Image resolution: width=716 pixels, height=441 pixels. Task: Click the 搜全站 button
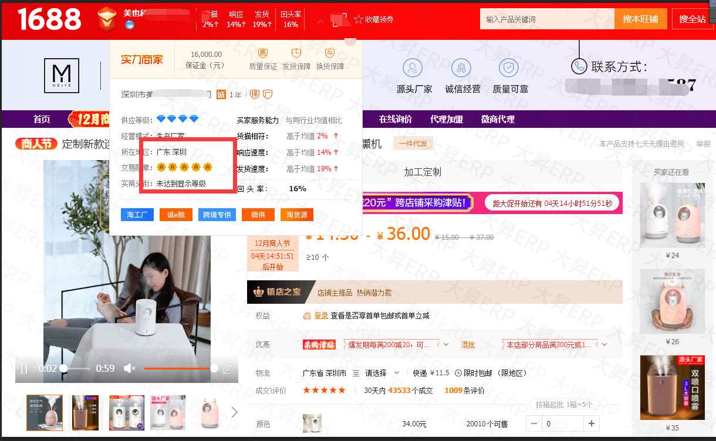tap(693, 19)
